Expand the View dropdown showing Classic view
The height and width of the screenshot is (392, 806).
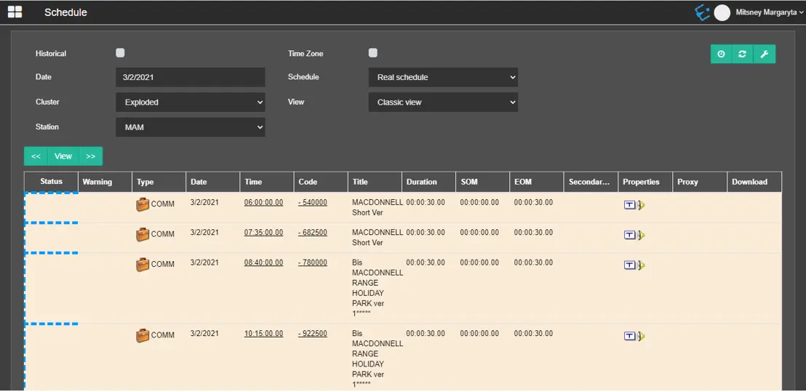click(x=442, y=103)
